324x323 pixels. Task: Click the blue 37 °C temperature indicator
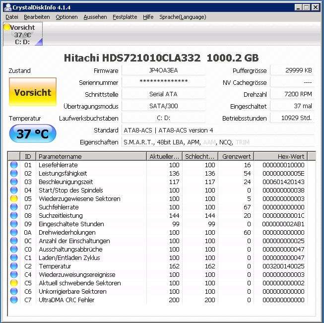click(33, 133)
